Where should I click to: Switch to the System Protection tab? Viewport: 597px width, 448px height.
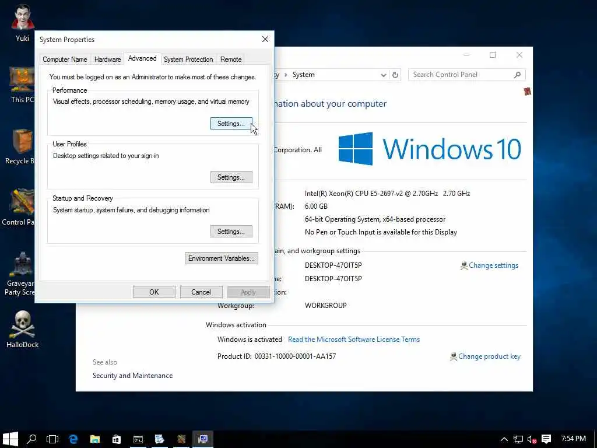(188, 60)
